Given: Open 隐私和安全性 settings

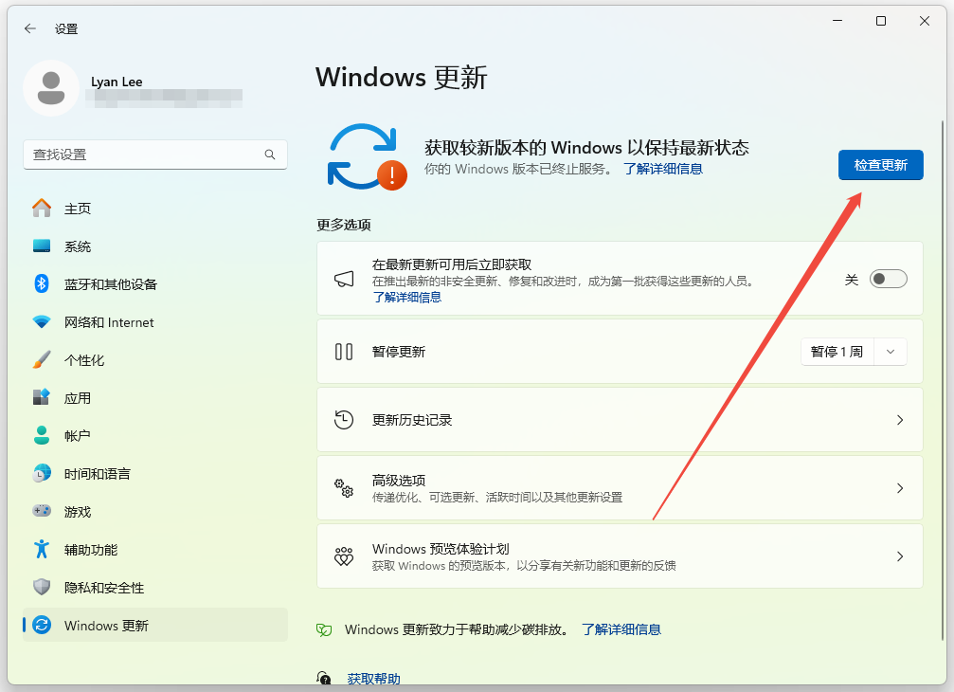Looking at the screenshot, I should 155,588.
